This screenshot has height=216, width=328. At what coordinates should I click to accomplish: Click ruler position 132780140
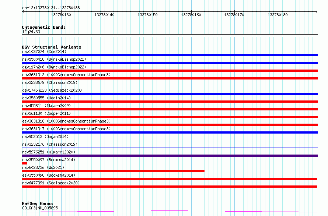104,15
